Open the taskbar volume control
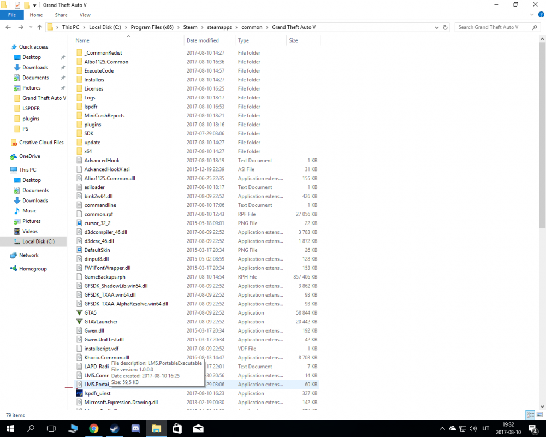This screenshot has height=437, width=546. 473,428
